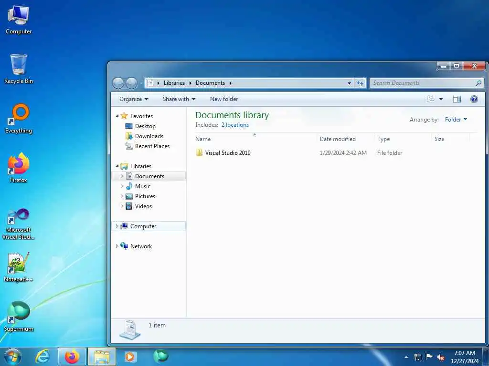Select Videos in the navigation pane

point(143,206)
